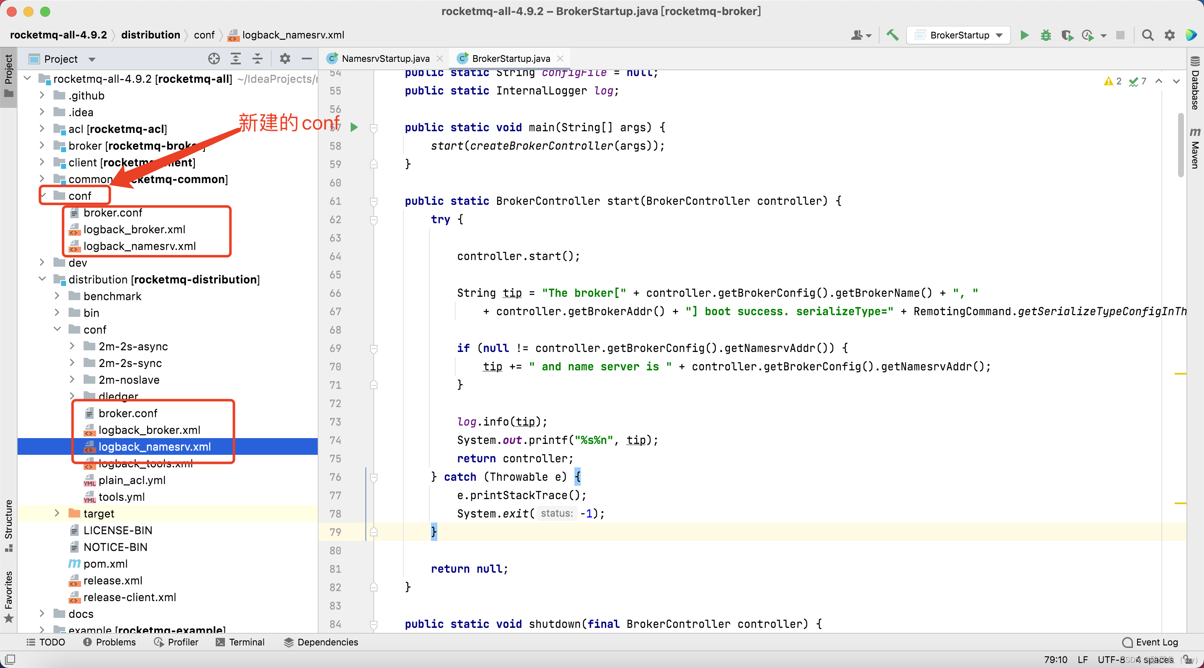Viewport: 1204px width, 668px height.
Task: Toggle fold marker at line 69
Action: (x=373, y=348)
